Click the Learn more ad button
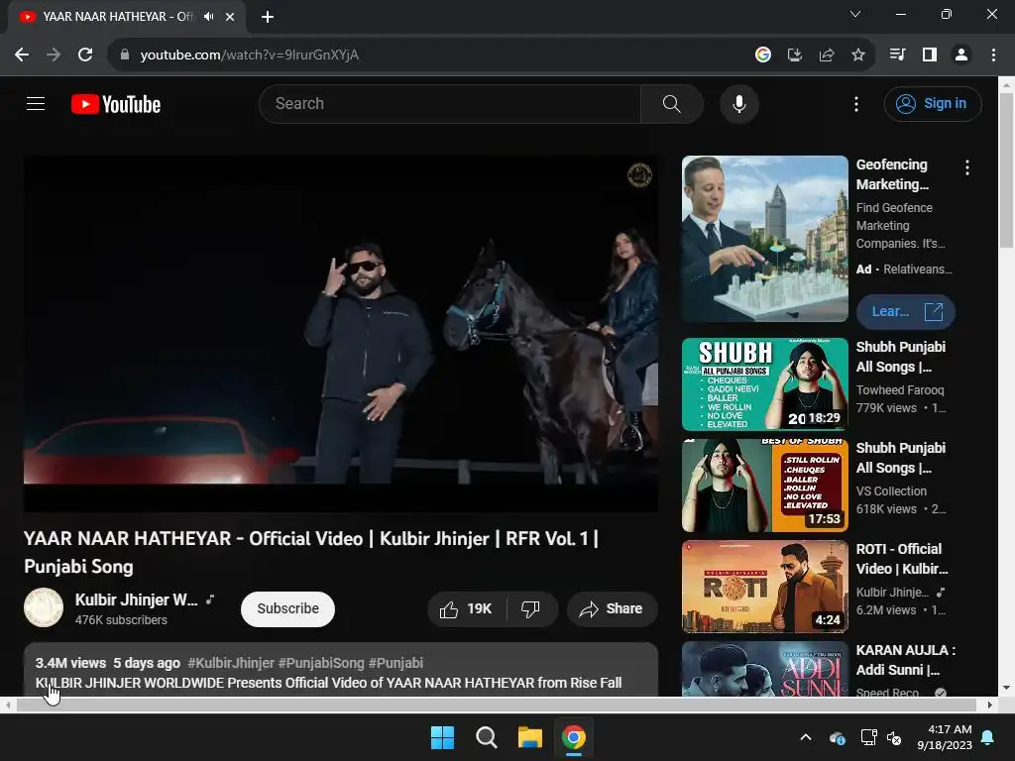The height and width of the screenshot is (761, 1015). pos(905,312)
